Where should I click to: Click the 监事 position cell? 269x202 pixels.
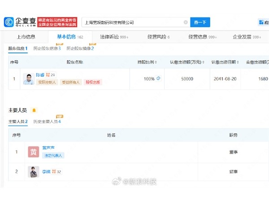(233, 171)
